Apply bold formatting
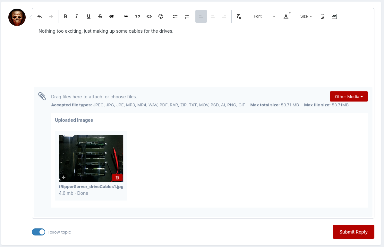This screenshot has height=247, width=384. tap(65, 16)
